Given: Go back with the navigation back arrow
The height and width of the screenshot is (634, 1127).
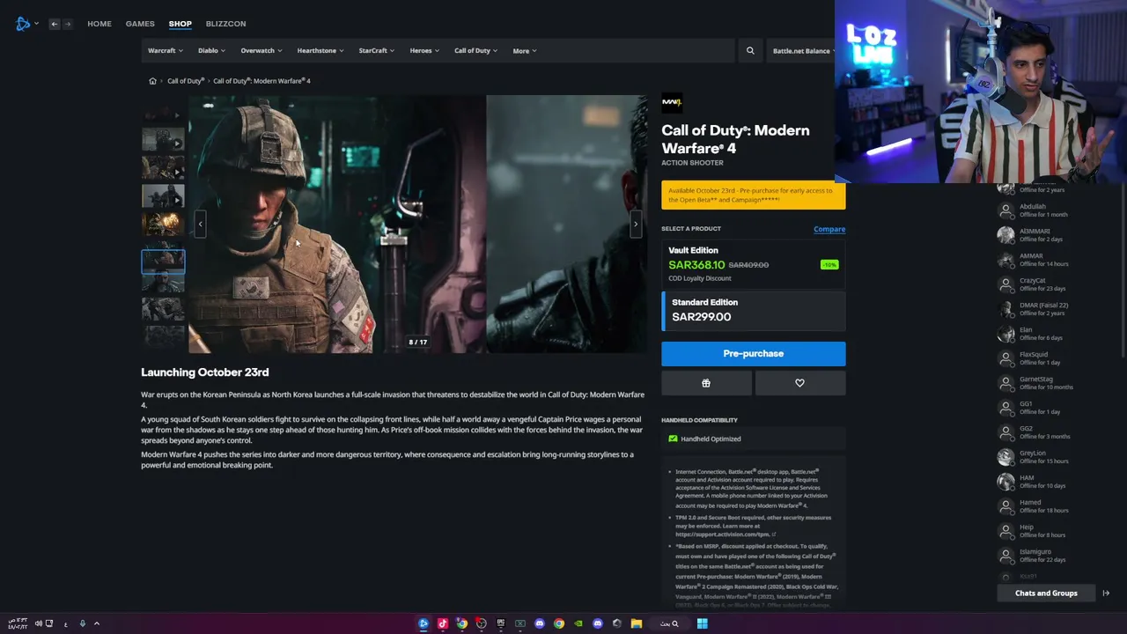Looking at the screenshot, I should tap(55, 24).
